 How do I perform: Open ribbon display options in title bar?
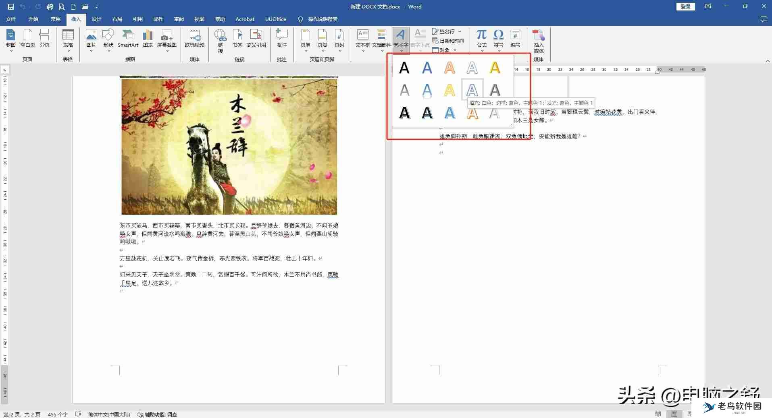coord(708,6)
